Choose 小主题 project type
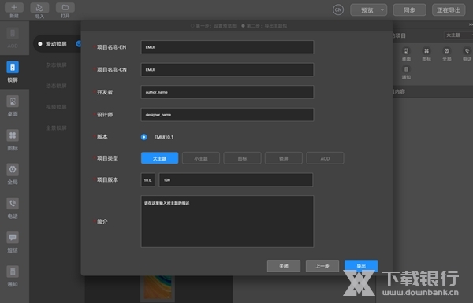 tap(201, 158)
